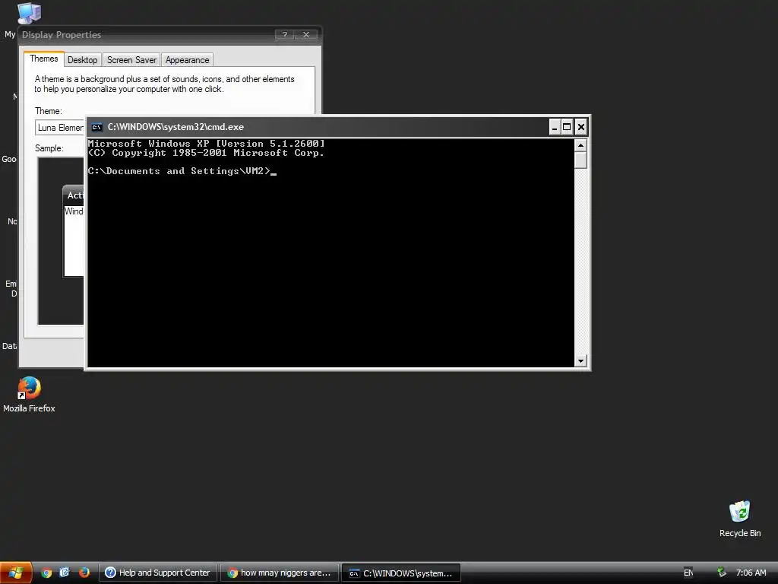
Task: Click the EN language indicator in tray
Action: 688,573
